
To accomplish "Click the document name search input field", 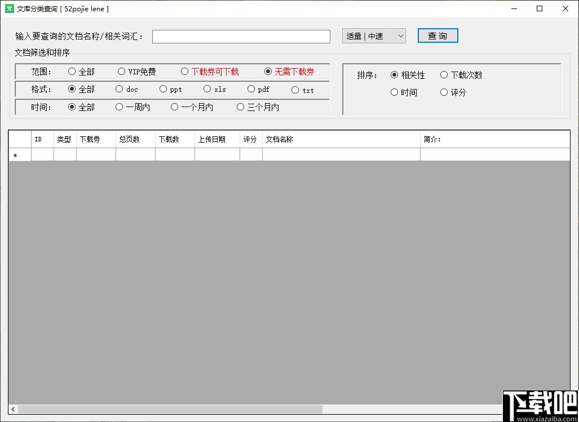I will [241, 37].
